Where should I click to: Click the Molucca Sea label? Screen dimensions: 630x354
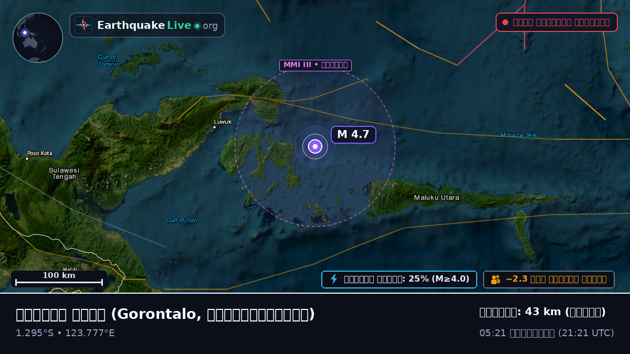(x=518, y=135)
